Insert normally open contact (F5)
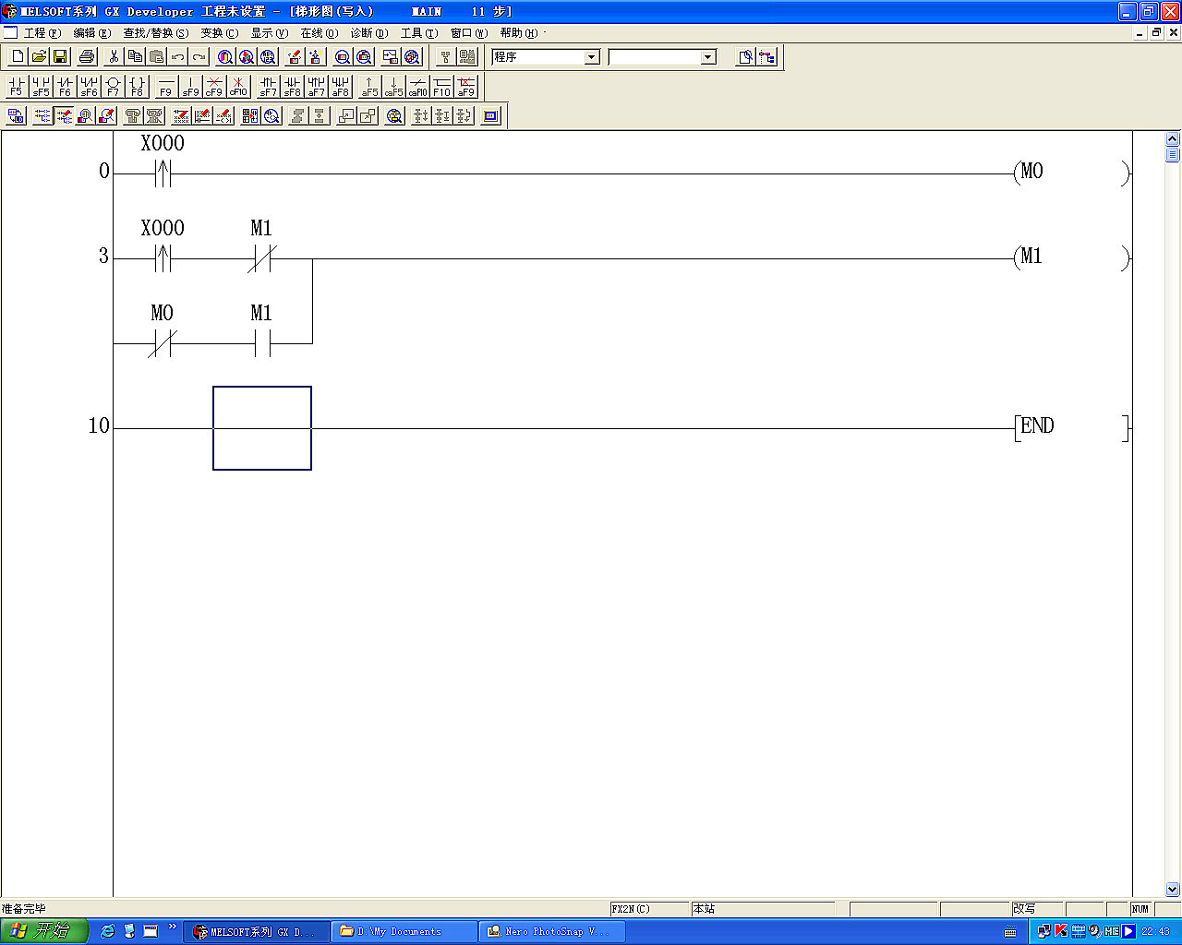This screenshot has height=945, width=1182. click(x=16, y=87)
